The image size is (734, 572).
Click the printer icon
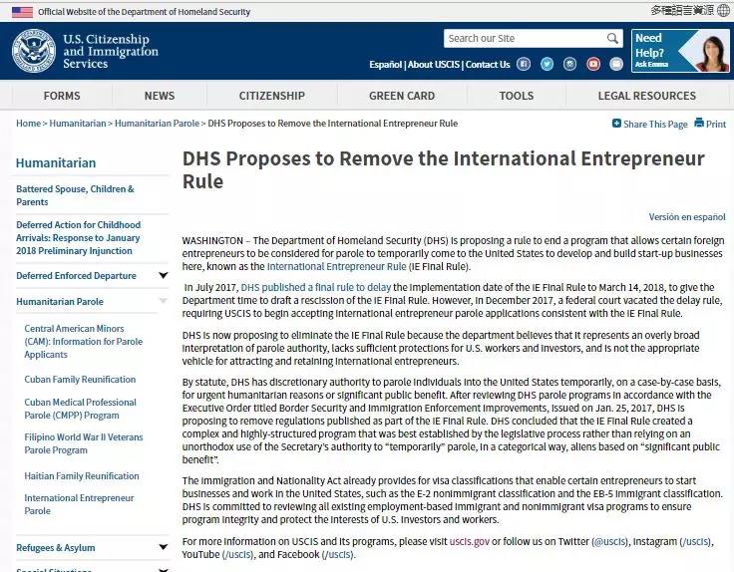coord(699,123)
